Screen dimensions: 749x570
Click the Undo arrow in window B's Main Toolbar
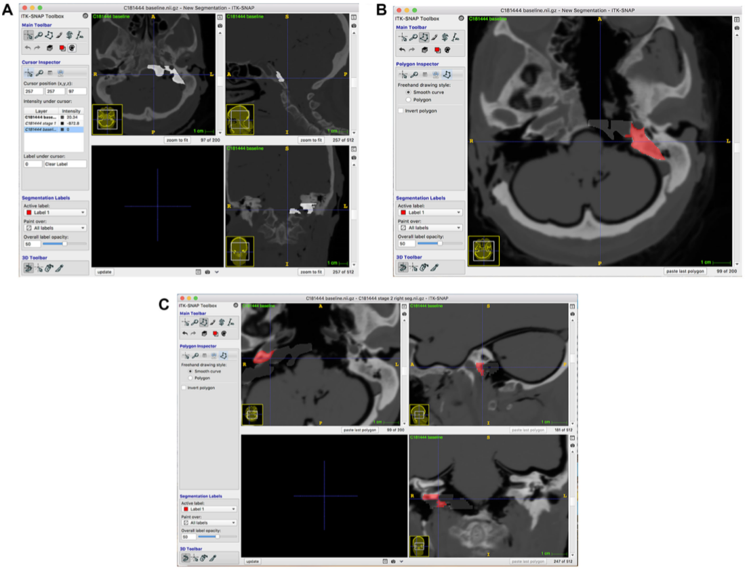pyautogui.click(x=402, y=49)
